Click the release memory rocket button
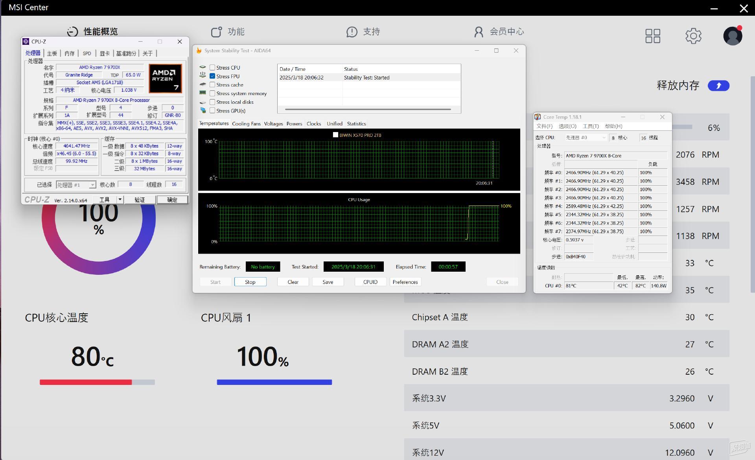 718,85
